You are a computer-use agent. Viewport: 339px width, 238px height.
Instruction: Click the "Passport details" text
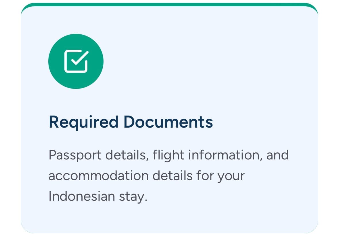pyautogui.click(x=98, y=155)
